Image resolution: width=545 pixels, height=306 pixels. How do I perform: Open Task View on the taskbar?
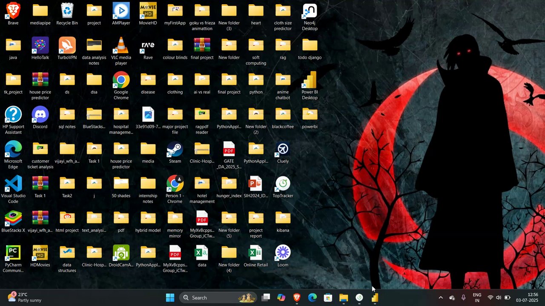tap(266, 297)
